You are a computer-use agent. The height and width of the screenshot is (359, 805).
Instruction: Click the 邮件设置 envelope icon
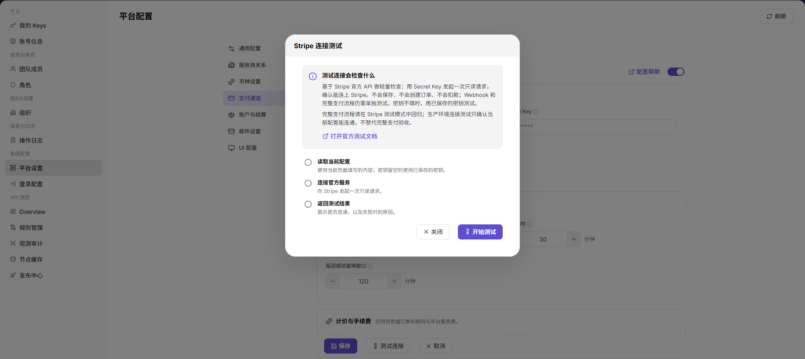pos(231,131)
